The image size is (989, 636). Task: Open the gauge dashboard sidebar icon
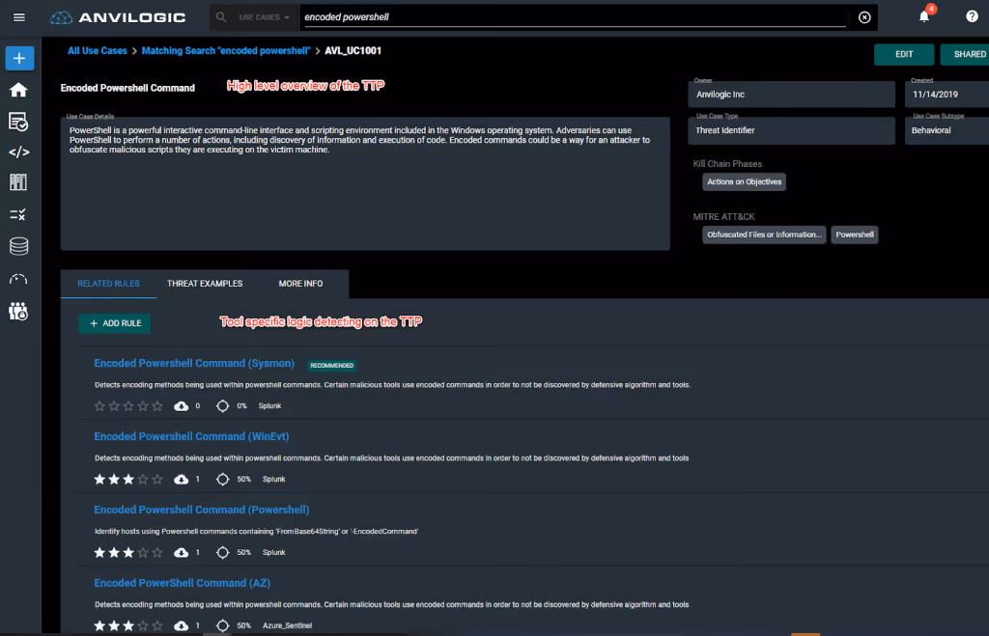click(18, 279)
